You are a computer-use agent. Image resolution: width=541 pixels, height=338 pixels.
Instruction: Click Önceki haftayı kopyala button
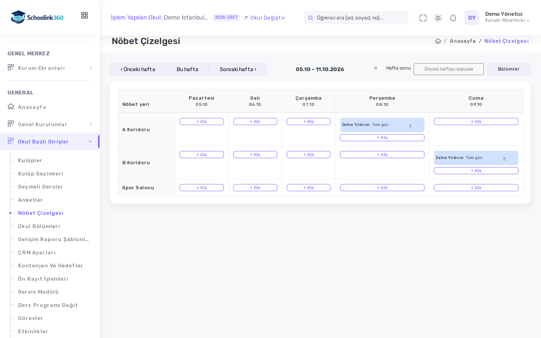449,69
